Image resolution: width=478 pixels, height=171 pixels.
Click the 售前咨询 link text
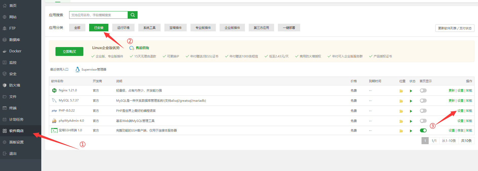click(x=142, y=48)
